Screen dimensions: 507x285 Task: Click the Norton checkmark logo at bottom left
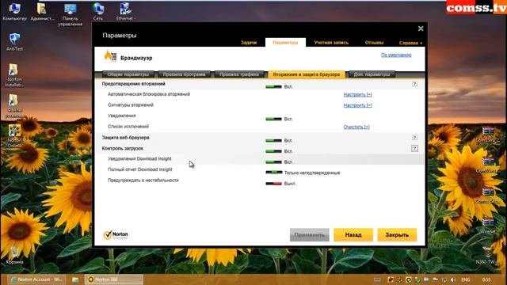coord(116,235)
